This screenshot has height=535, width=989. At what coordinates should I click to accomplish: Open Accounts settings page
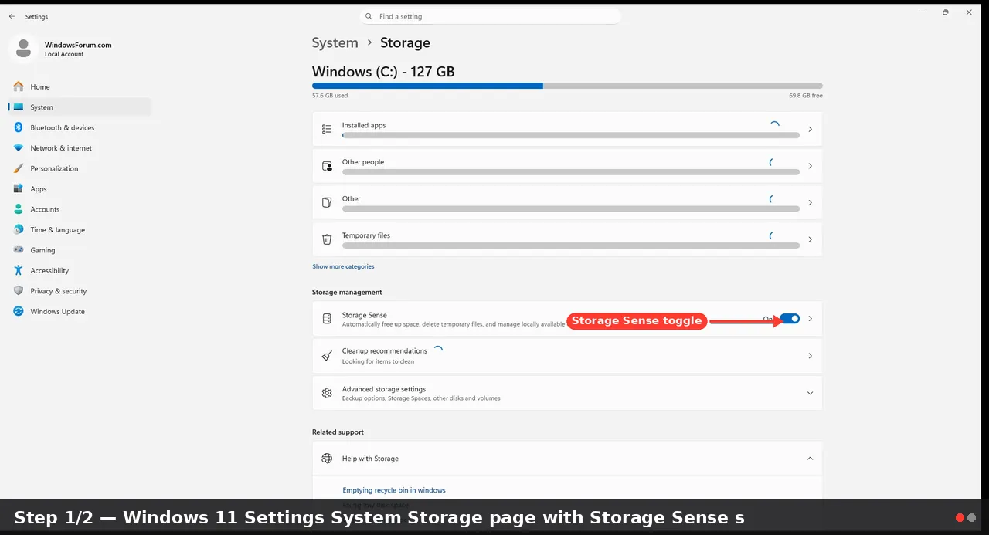tap(80, 209)
